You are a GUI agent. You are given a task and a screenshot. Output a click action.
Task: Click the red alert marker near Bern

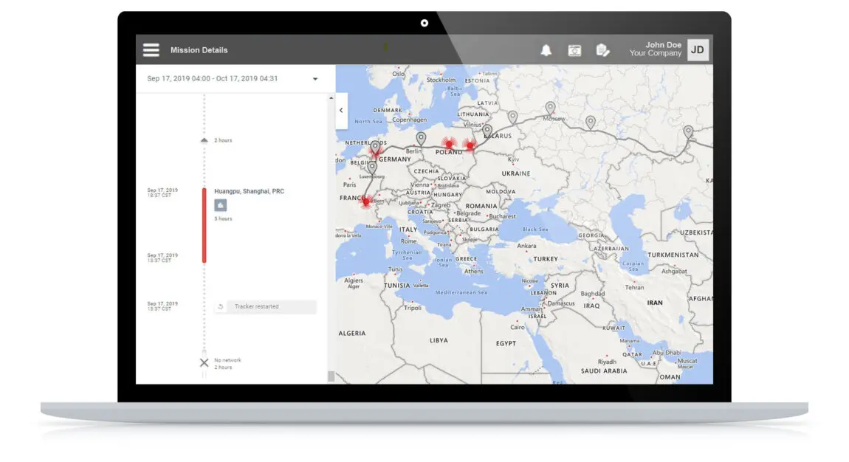pos(367,201)
